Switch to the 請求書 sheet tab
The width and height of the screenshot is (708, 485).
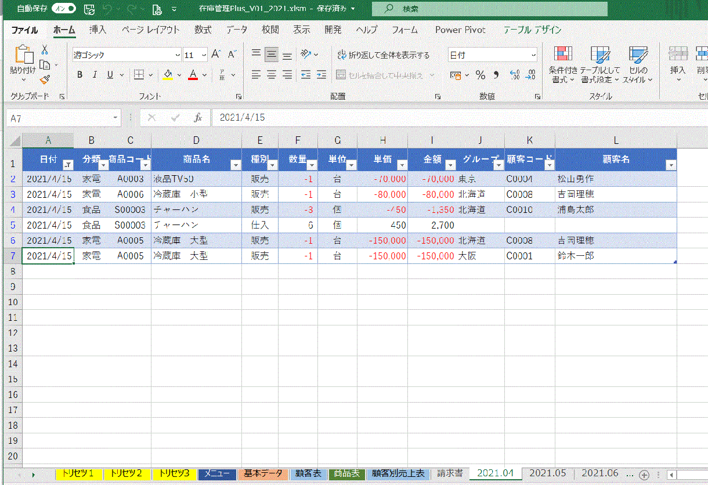coord(450,473)
